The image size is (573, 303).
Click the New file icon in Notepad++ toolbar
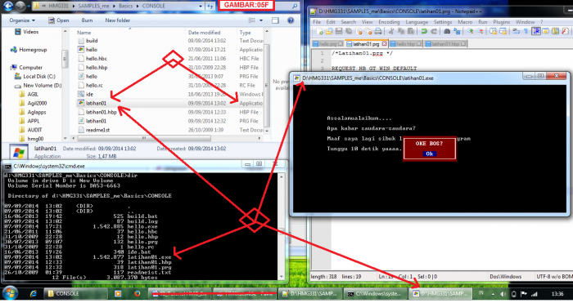(x=320, y=31)
